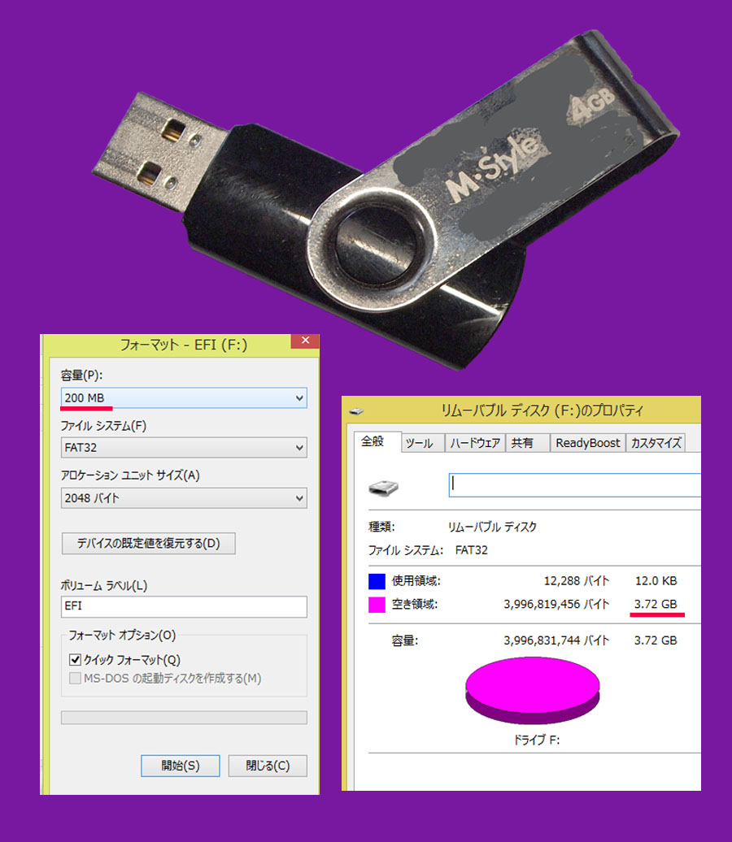Click the removable disk icon beside name field
Image resolution: width=732 pixels, height=842 pixels.
pos(383,488)
